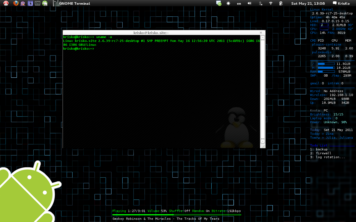Click the '2: firewall' todo entry
The height and width of the screenshot is (222, 356).
(321, 153)
